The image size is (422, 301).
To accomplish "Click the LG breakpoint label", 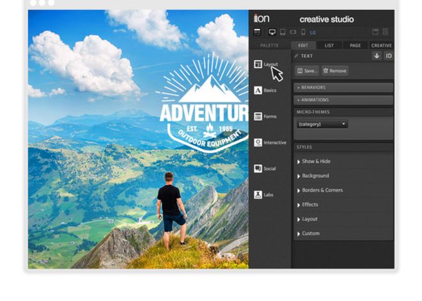I will [313, 33].
